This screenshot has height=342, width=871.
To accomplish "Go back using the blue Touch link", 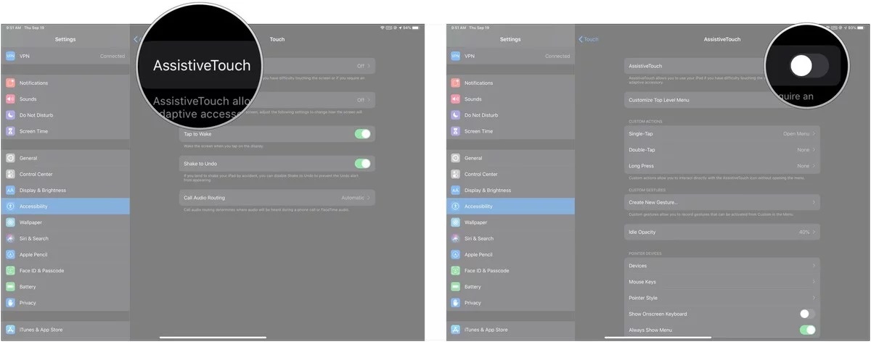I will click(589, 39).
